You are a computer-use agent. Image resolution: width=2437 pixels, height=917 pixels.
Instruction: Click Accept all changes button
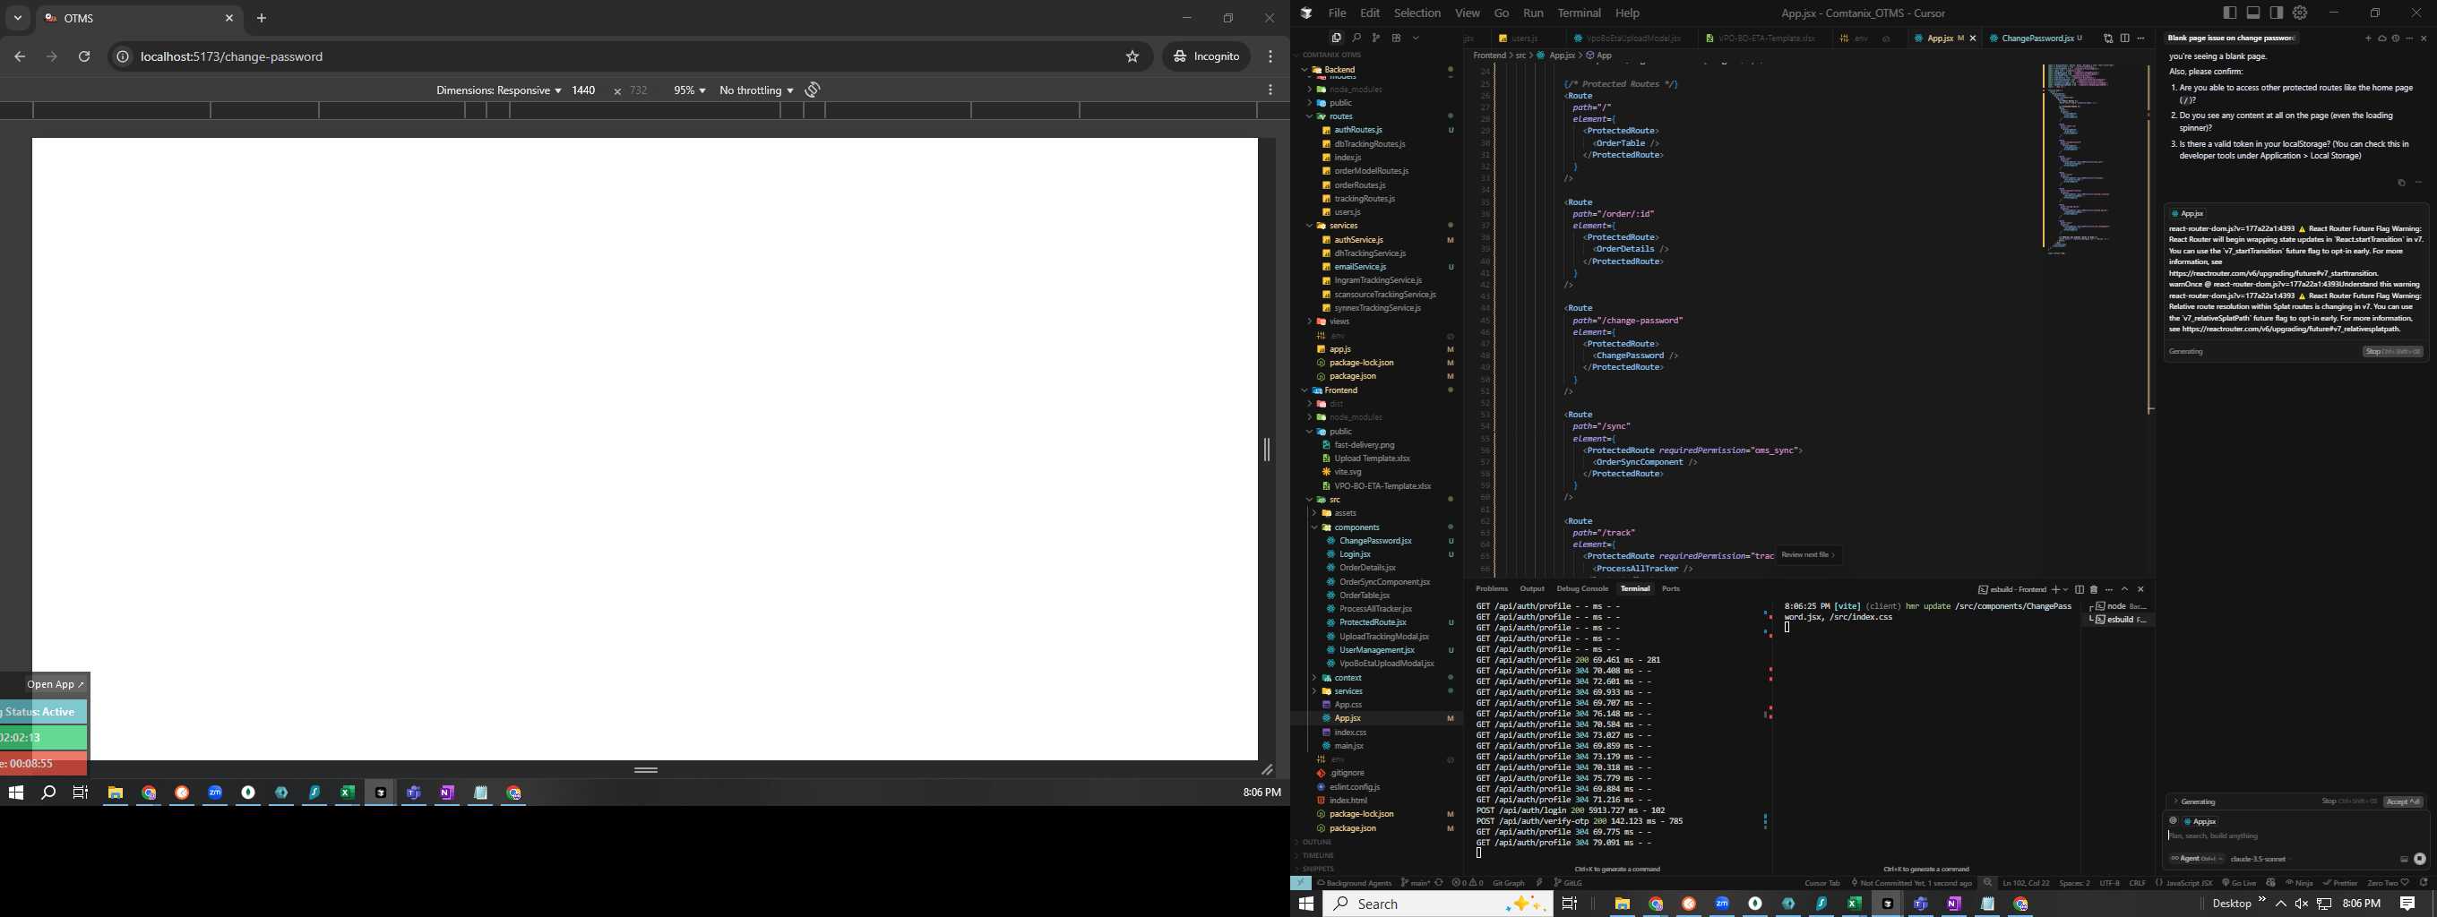click(2403, 801)
